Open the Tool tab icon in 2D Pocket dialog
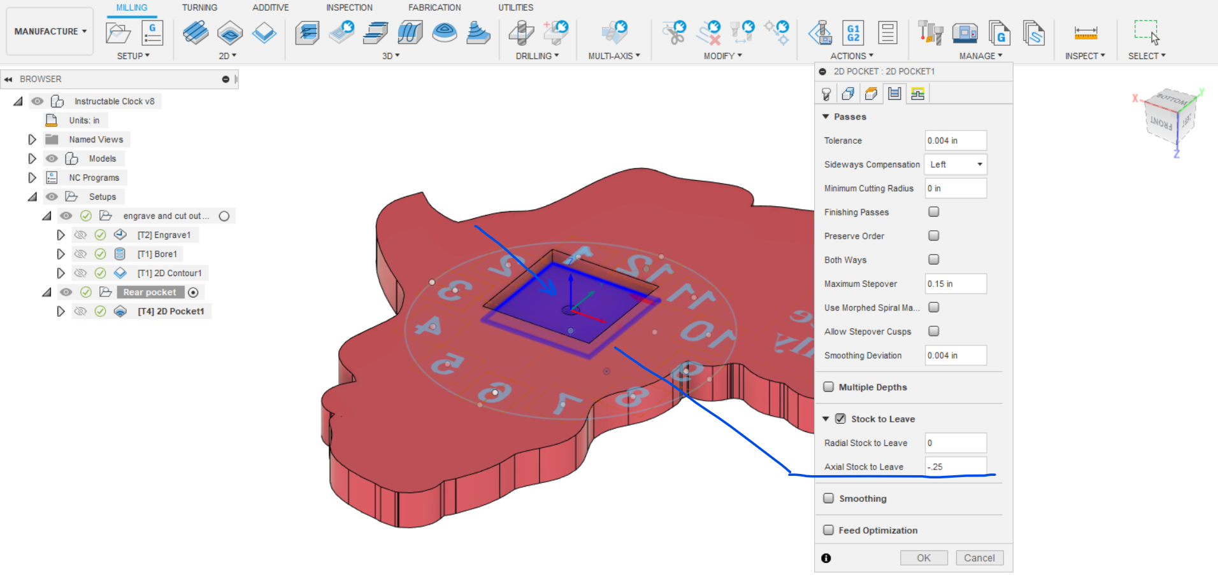Image resolution: width=1218 pixels, height=577 pixels. click(826, 94)
